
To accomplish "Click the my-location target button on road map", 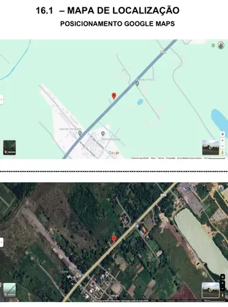I will click(x=222, y=134).
